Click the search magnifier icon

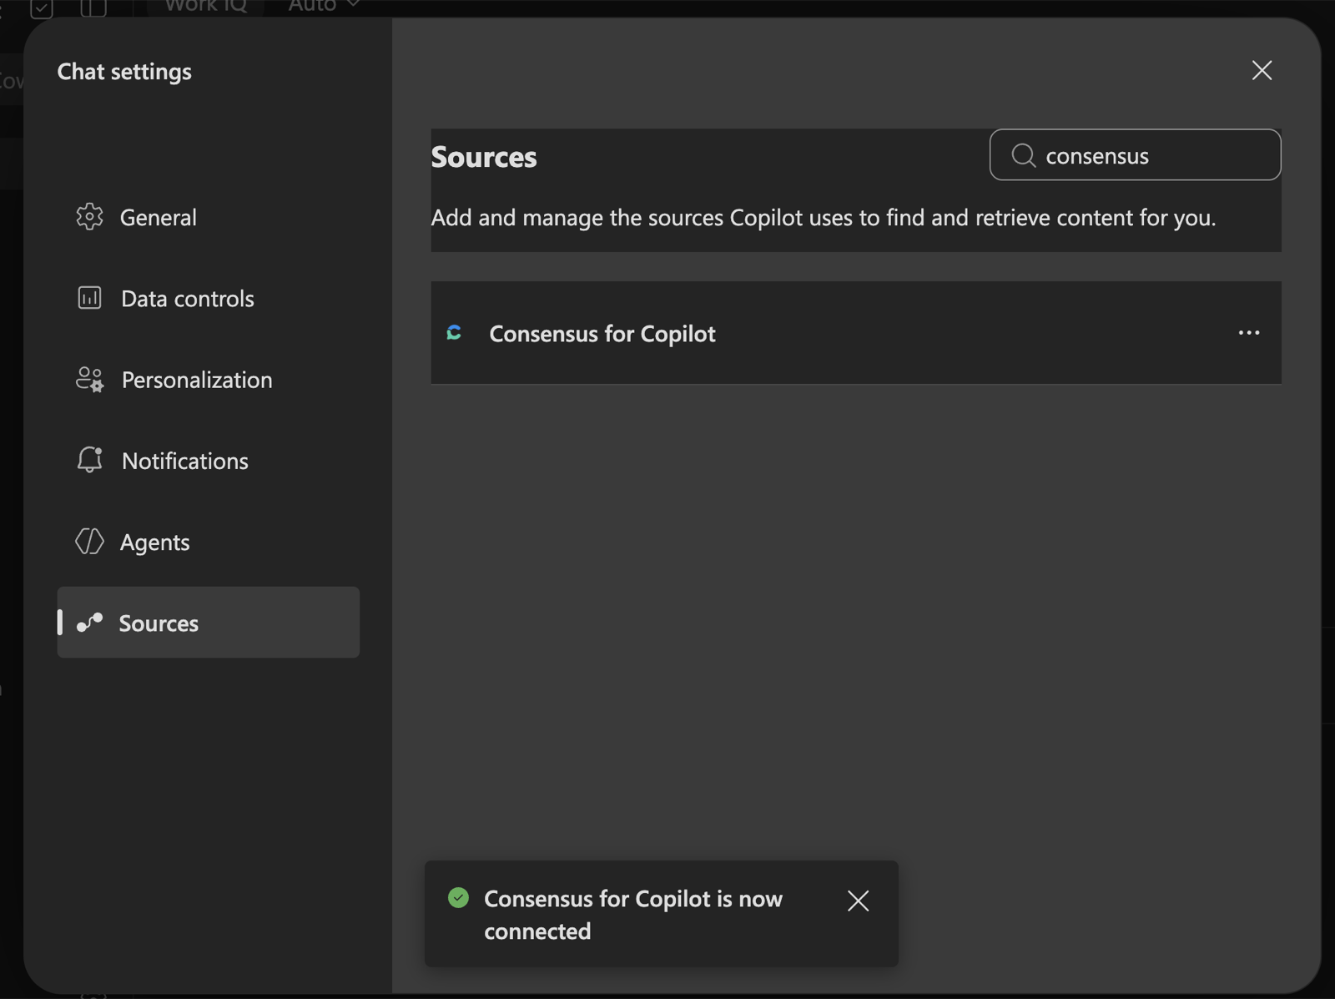1023,155
